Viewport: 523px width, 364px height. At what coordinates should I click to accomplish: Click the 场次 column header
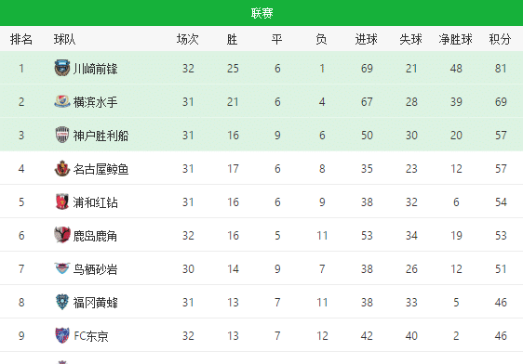(187, 39)
